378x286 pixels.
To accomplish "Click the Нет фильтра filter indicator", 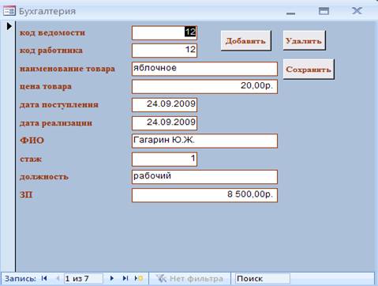I will (x=189, y=278).
